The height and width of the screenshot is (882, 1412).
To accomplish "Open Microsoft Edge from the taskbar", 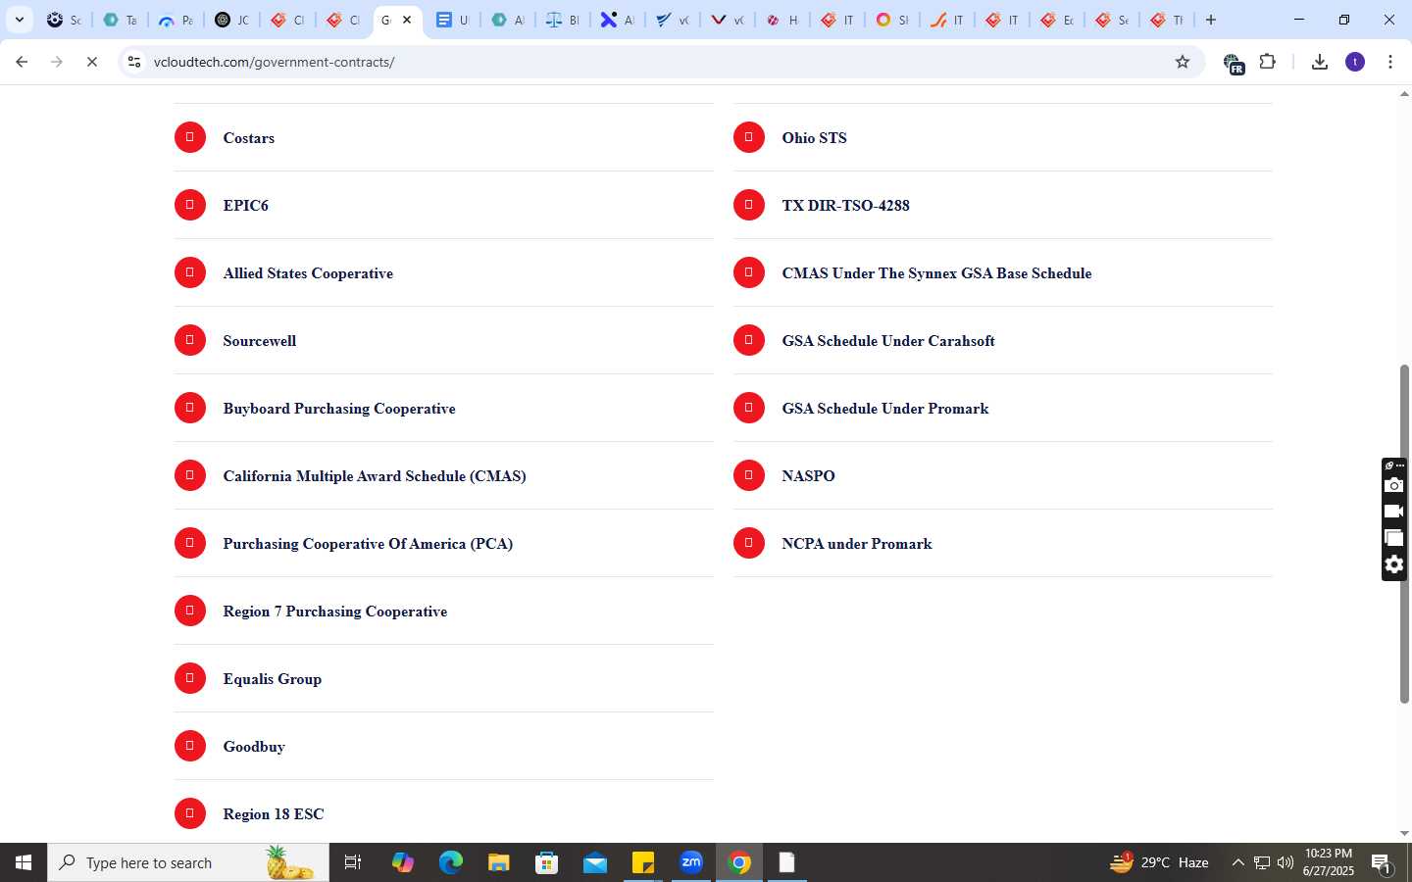I will [x=450, y=862].
